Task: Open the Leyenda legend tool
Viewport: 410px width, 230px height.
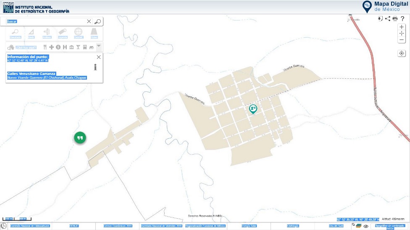Action: click(x=63, y=34)
